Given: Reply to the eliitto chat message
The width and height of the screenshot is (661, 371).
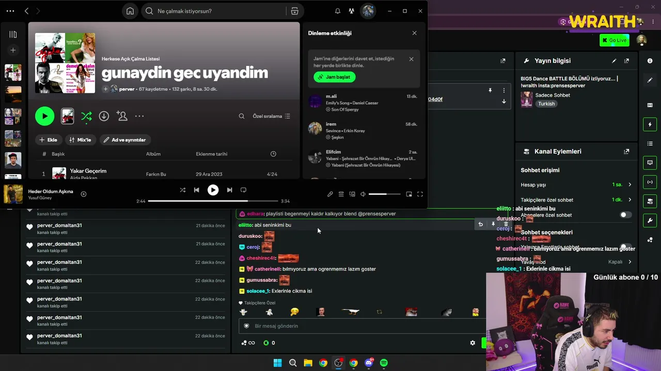Looking at the screenshot, I should click(480, 224).
